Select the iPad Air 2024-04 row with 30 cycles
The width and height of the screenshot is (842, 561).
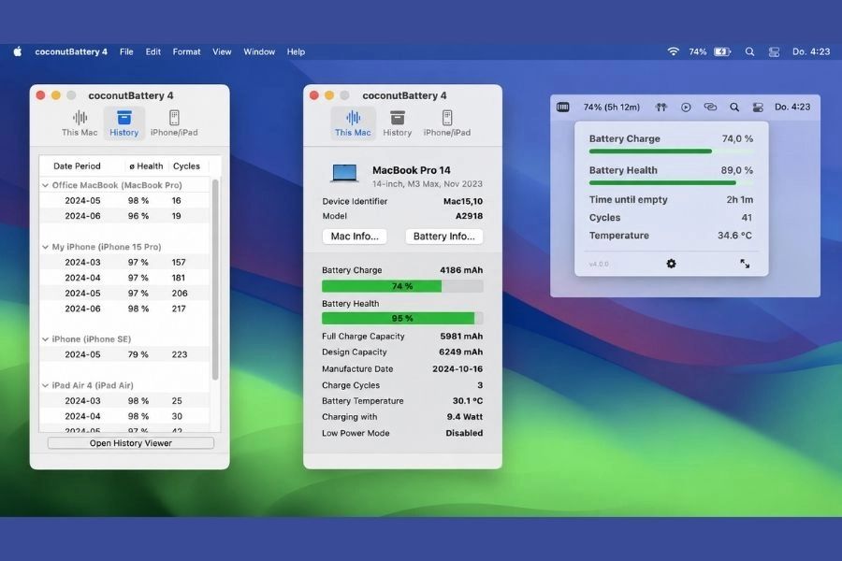click(x=124, y=416)
